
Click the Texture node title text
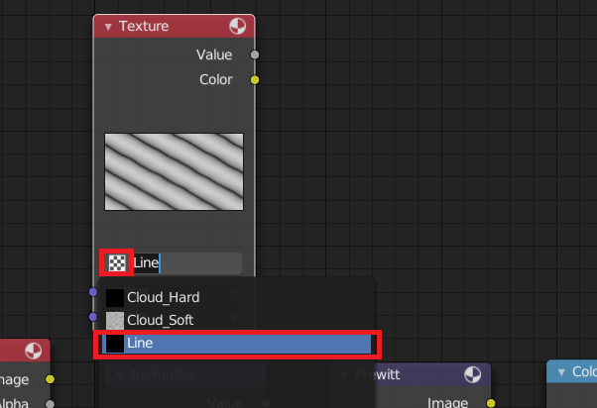[144, 26]
